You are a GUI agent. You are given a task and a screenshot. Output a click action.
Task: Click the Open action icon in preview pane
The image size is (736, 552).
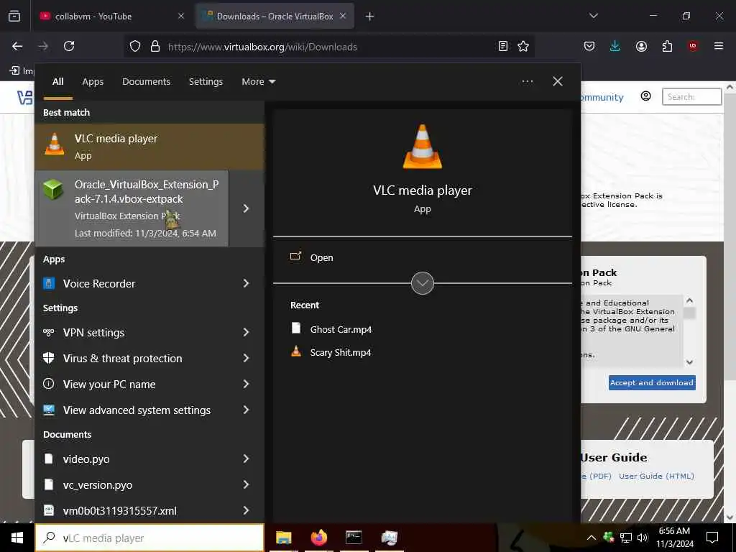tap(295, 257)
